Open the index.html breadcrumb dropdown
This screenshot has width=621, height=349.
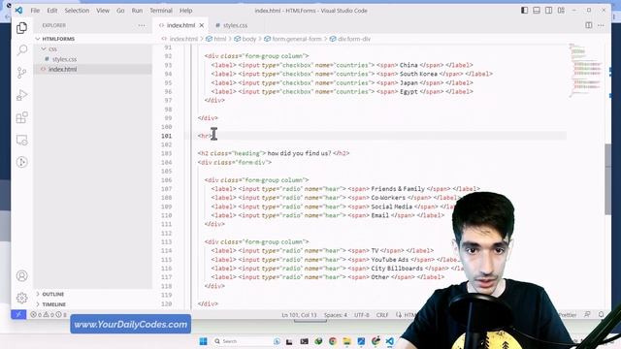click(x=183, y=39)
